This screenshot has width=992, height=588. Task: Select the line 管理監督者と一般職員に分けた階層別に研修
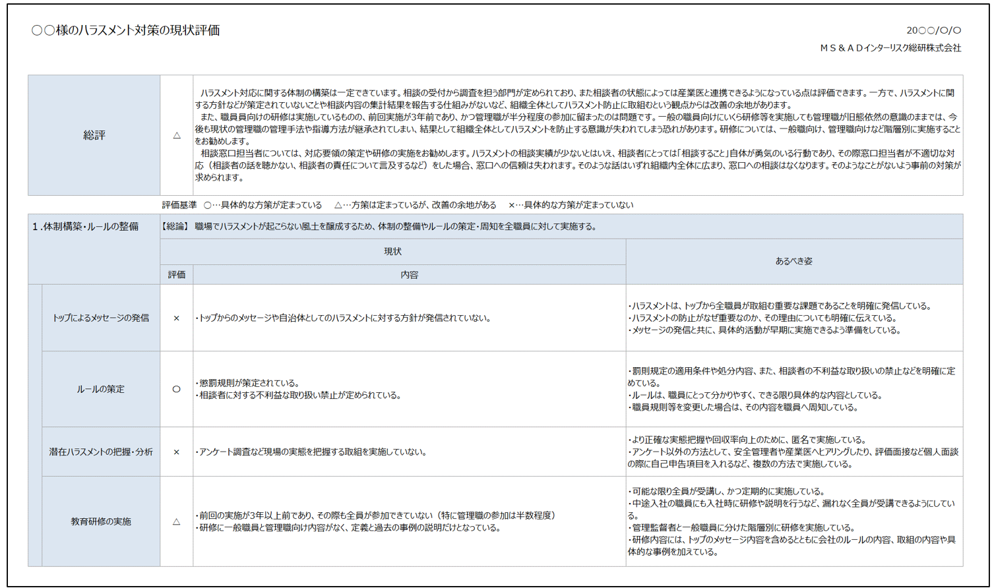pos(741,527)
